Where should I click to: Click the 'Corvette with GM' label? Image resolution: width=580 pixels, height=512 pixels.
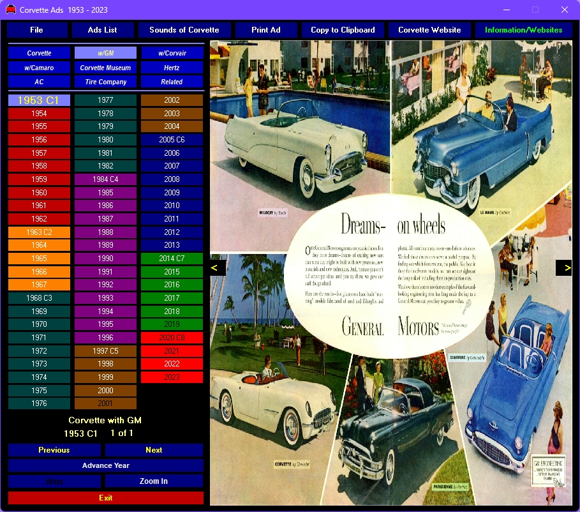(105, 420)
